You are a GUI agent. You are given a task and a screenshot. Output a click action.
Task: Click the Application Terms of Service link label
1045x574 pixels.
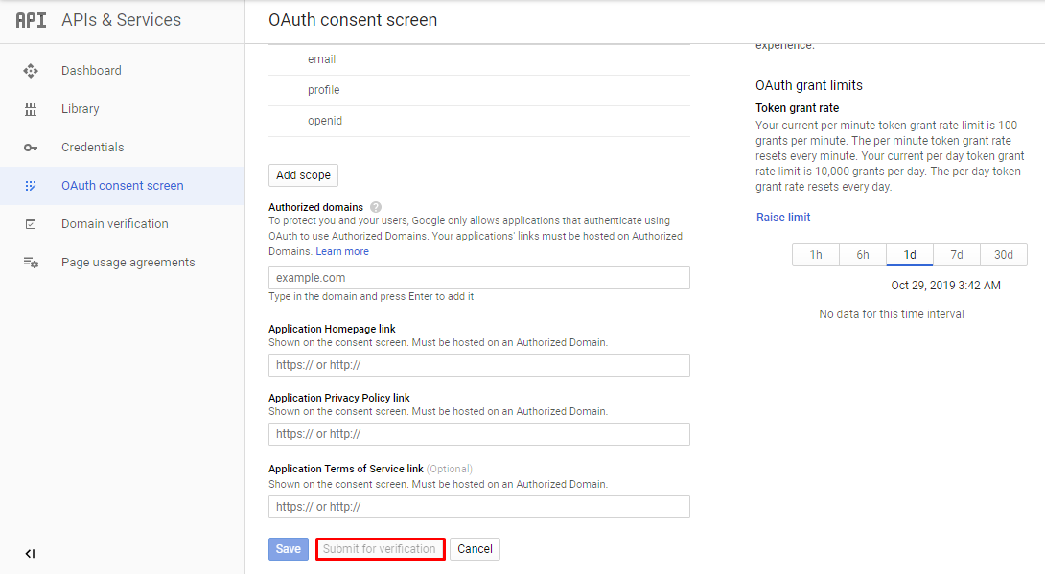tap(346, 469)
